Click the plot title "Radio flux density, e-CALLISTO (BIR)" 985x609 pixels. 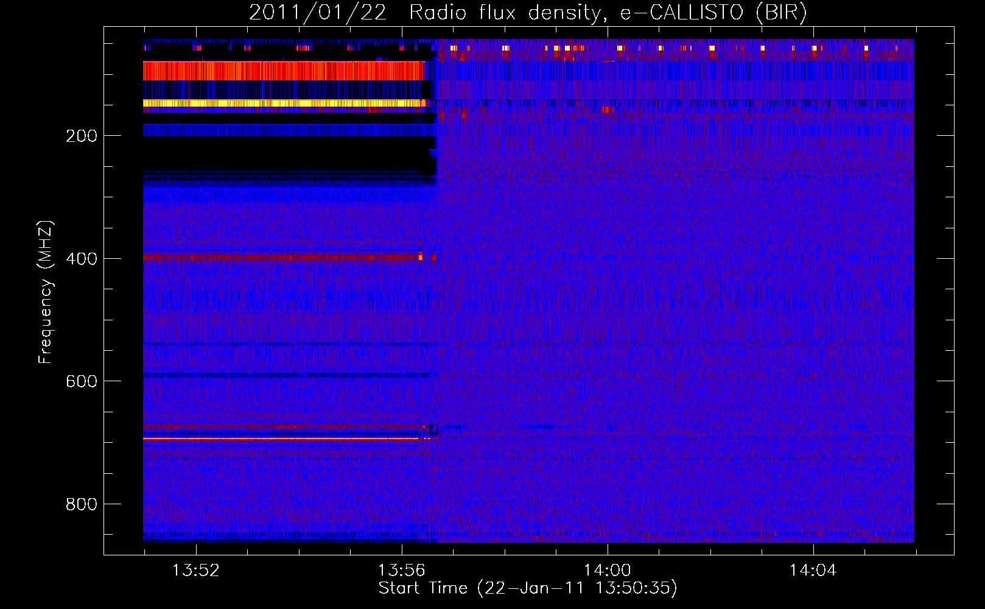tap(608, 13)
